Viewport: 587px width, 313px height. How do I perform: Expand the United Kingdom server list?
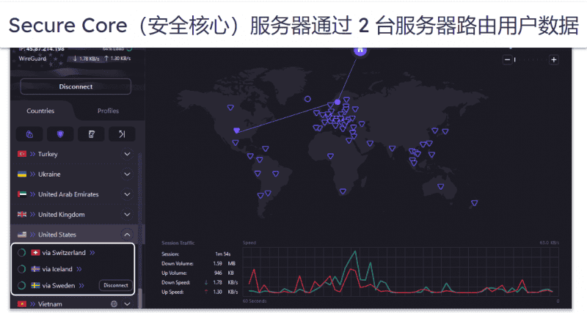coord(127,215)
